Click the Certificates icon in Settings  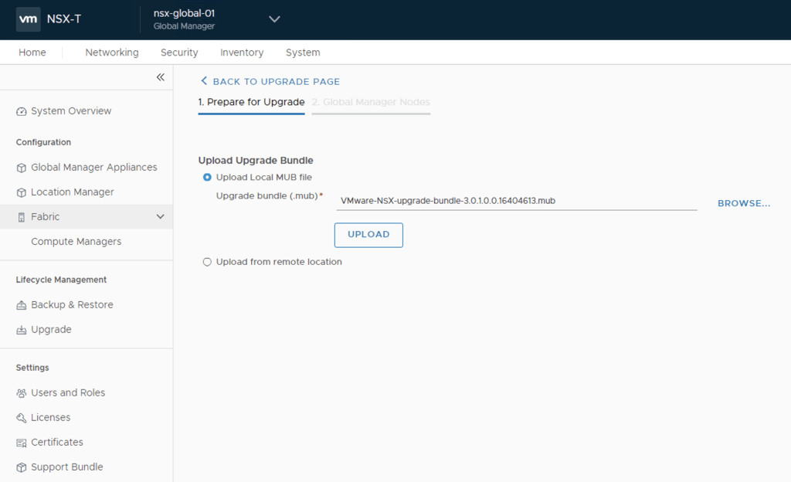[x=22, y=443]
